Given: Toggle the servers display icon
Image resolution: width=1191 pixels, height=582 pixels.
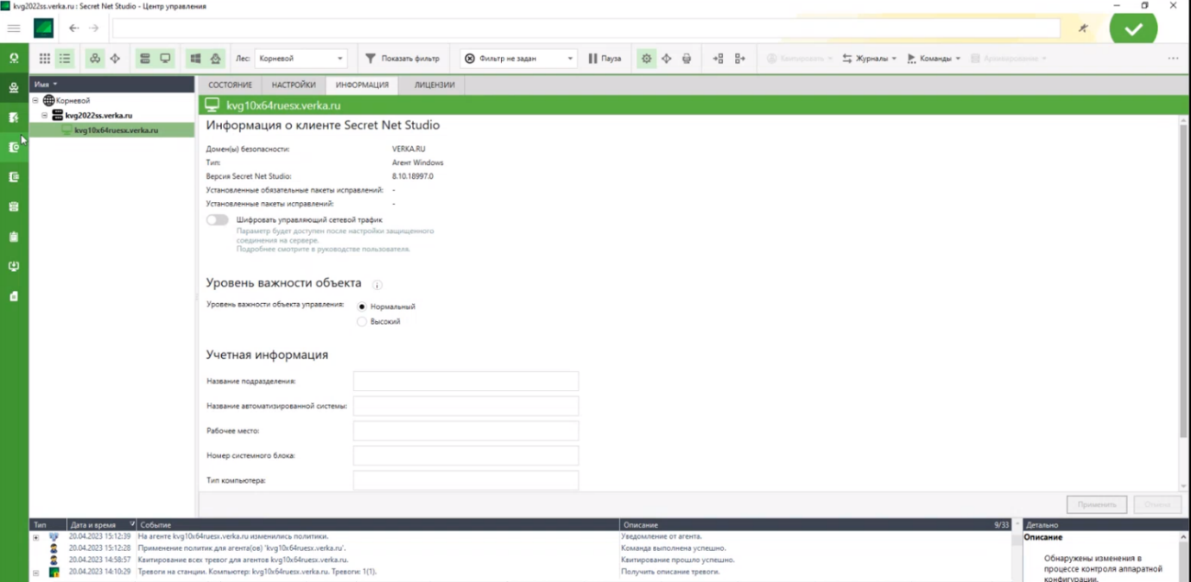Looking at the screenshot, I should pos(145,59).
